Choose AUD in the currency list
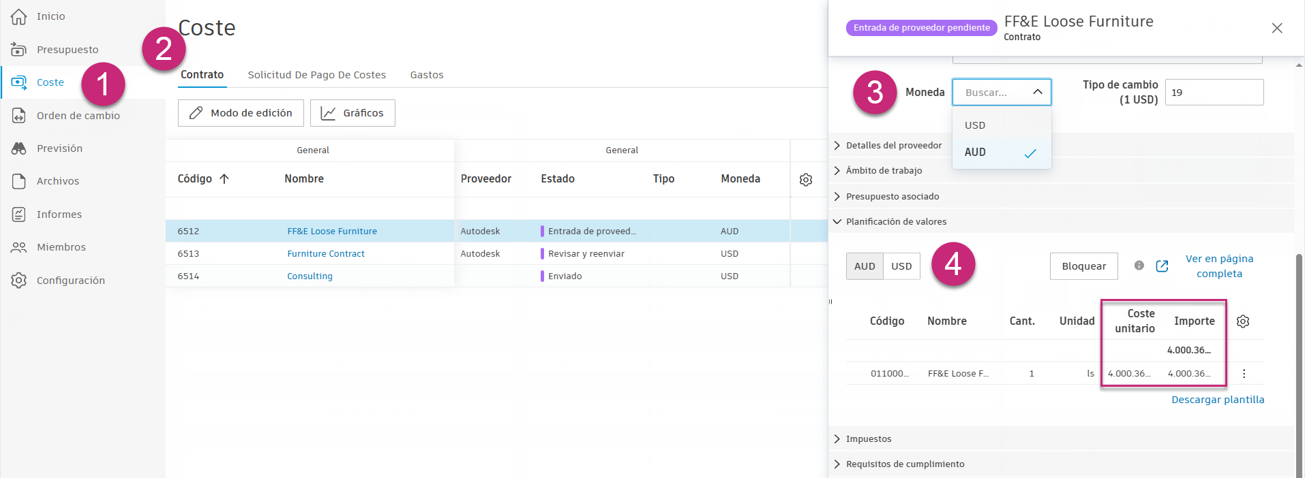 [1002, 153]
